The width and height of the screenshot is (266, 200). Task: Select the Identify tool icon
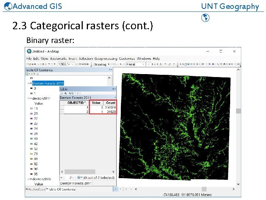[x=213, y=64]
